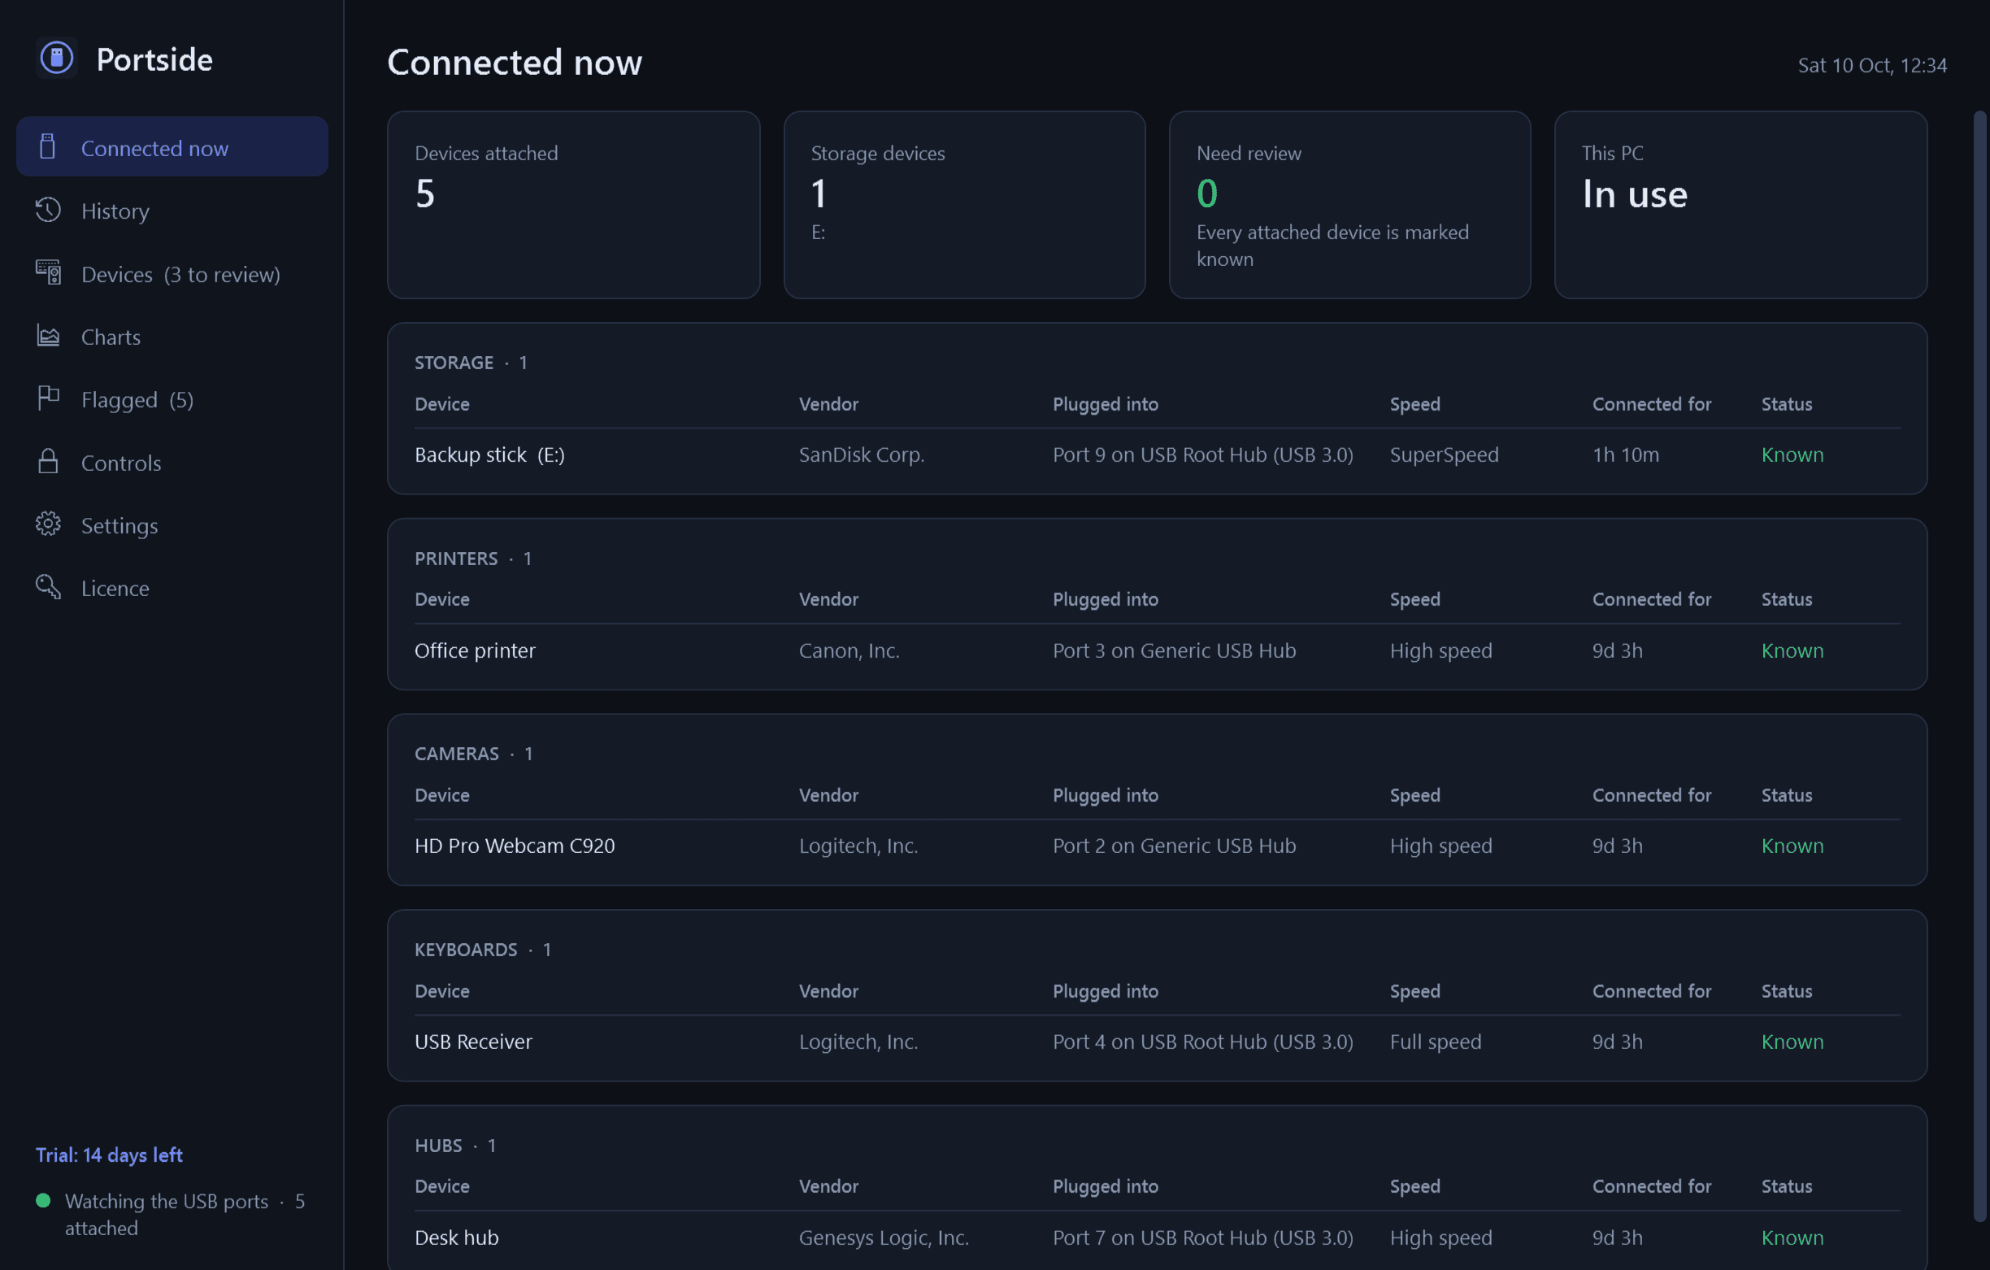This screenshot has height=1270, width=1990.
Task: Click the History clock icon
Action: (x=48, y=210)
